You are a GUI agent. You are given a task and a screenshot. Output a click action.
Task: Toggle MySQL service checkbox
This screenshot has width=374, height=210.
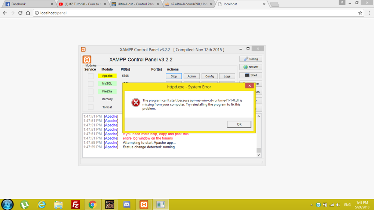click(x=91, y=84)
